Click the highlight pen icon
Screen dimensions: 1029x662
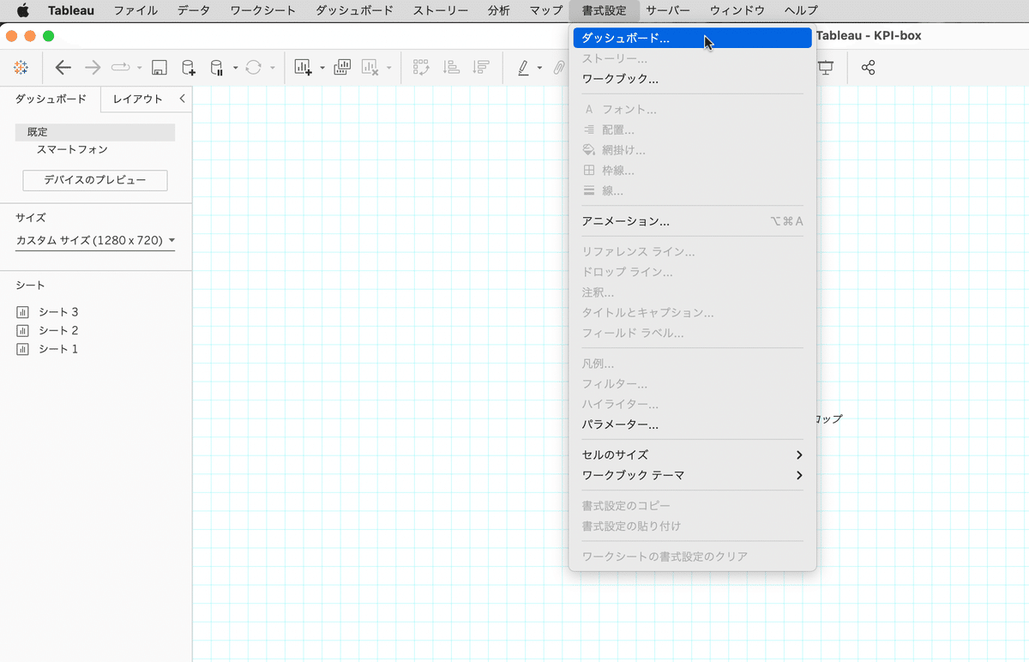524,68
